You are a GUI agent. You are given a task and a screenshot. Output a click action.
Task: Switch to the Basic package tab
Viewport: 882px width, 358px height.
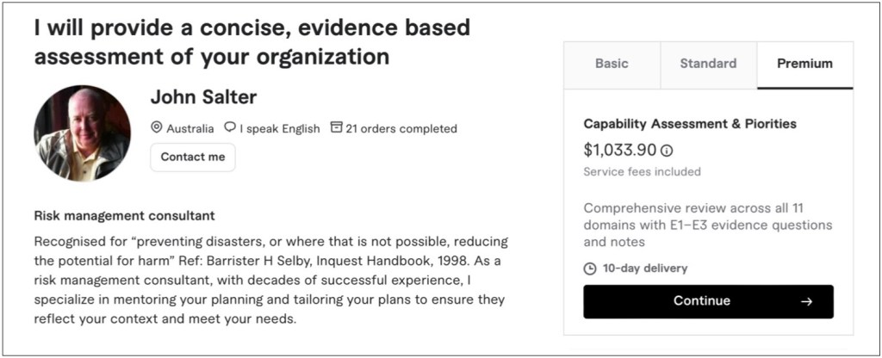[612, 64]
